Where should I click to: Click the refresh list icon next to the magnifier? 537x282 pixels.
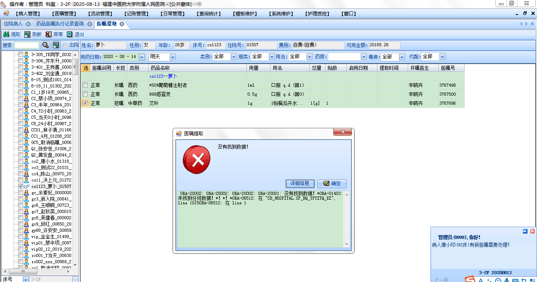click(56, 45)
